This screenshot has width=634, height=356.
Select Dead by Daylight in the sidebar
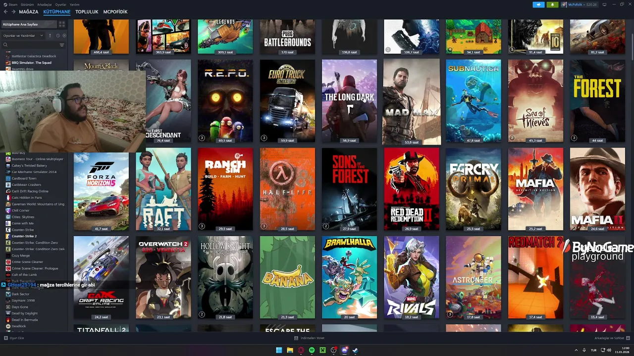[x=24, y=313]
